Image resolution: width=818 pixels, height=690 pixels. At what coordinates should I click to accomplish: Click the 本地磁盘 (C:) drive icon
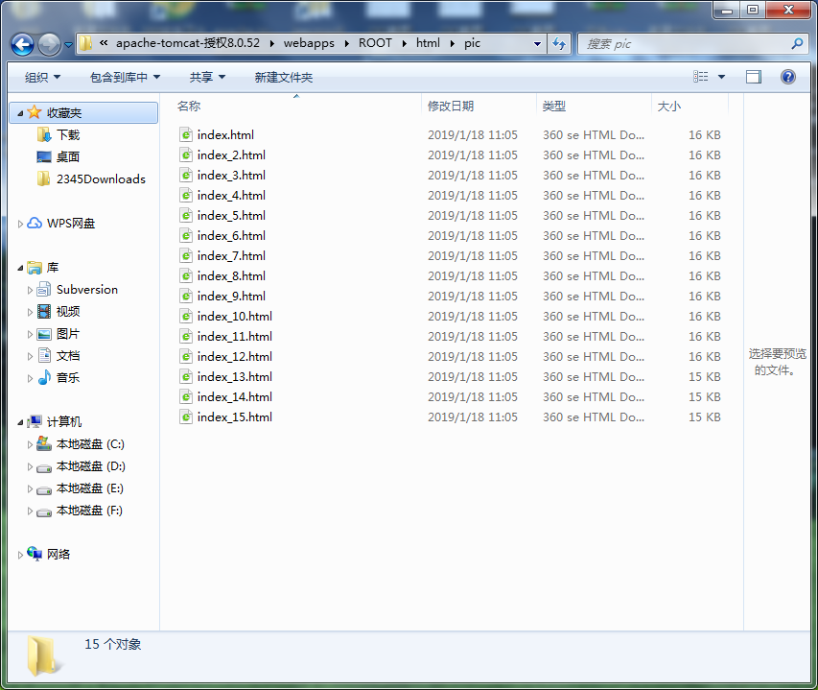(x=44, y=443)
